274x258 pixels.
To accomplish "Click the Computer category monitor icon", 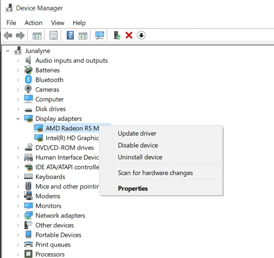I will point(29,99).
